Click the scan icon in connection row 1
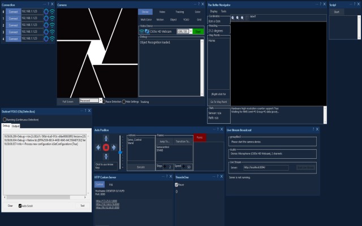This screenshot has width=362, height=226. tap(46, 18)
